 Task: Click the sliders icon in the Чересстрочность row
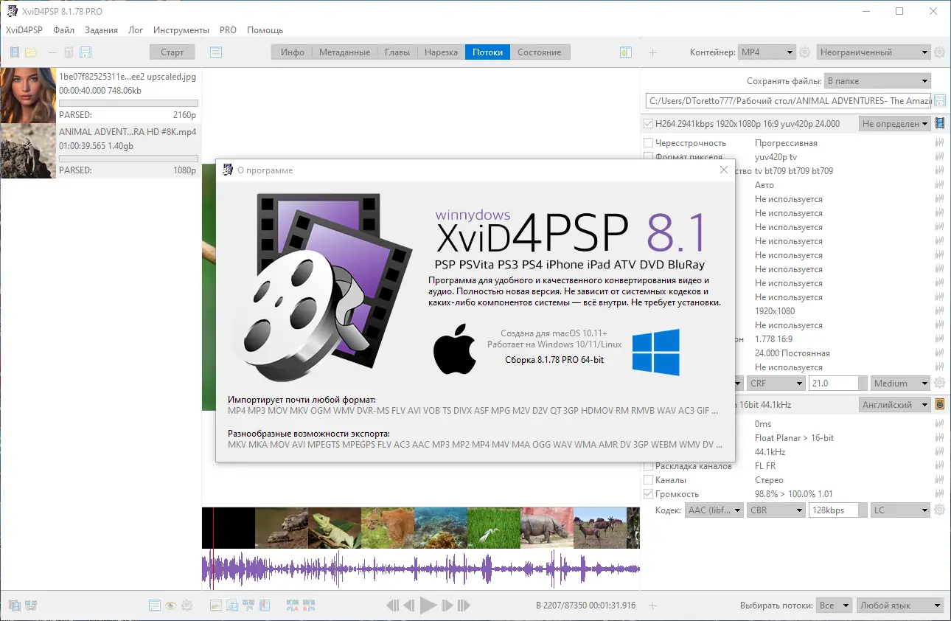(x=940, y=143)
